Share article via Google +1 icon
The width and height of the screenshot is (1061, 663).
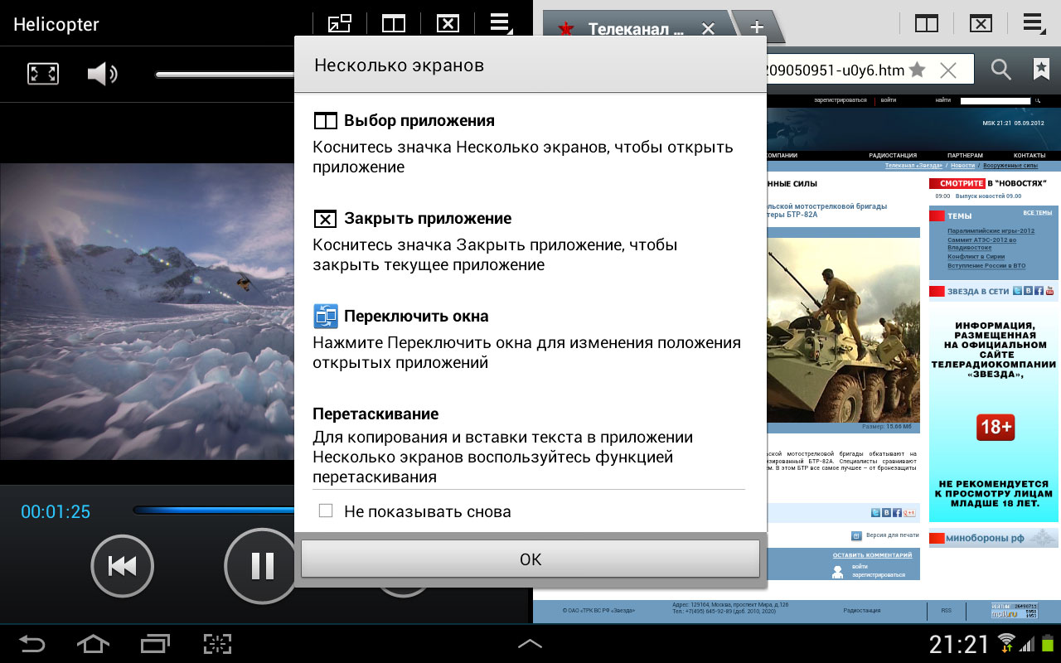(909, 513)
